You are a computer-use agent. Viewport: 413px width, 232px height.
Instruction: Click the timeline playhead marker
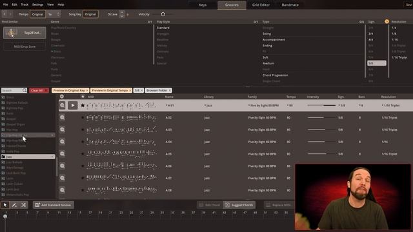tap(5, 217)
